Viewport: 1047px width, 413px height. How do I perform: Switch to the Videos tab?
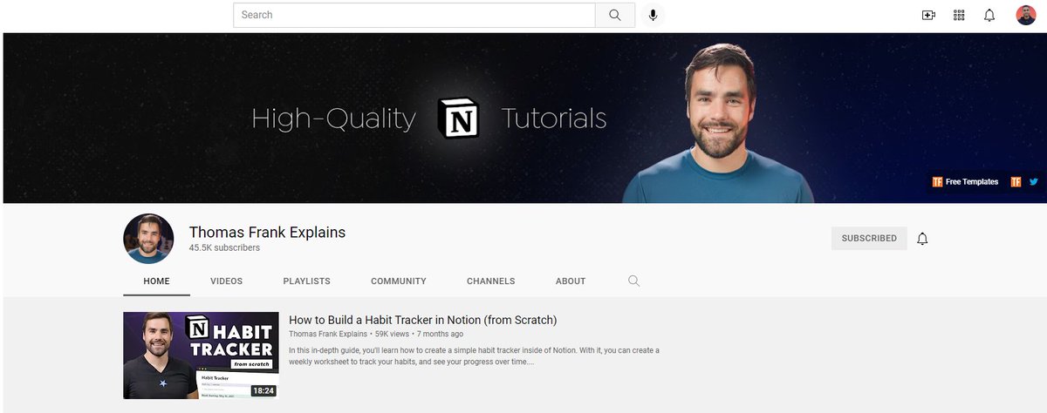[x=227, y=281]
